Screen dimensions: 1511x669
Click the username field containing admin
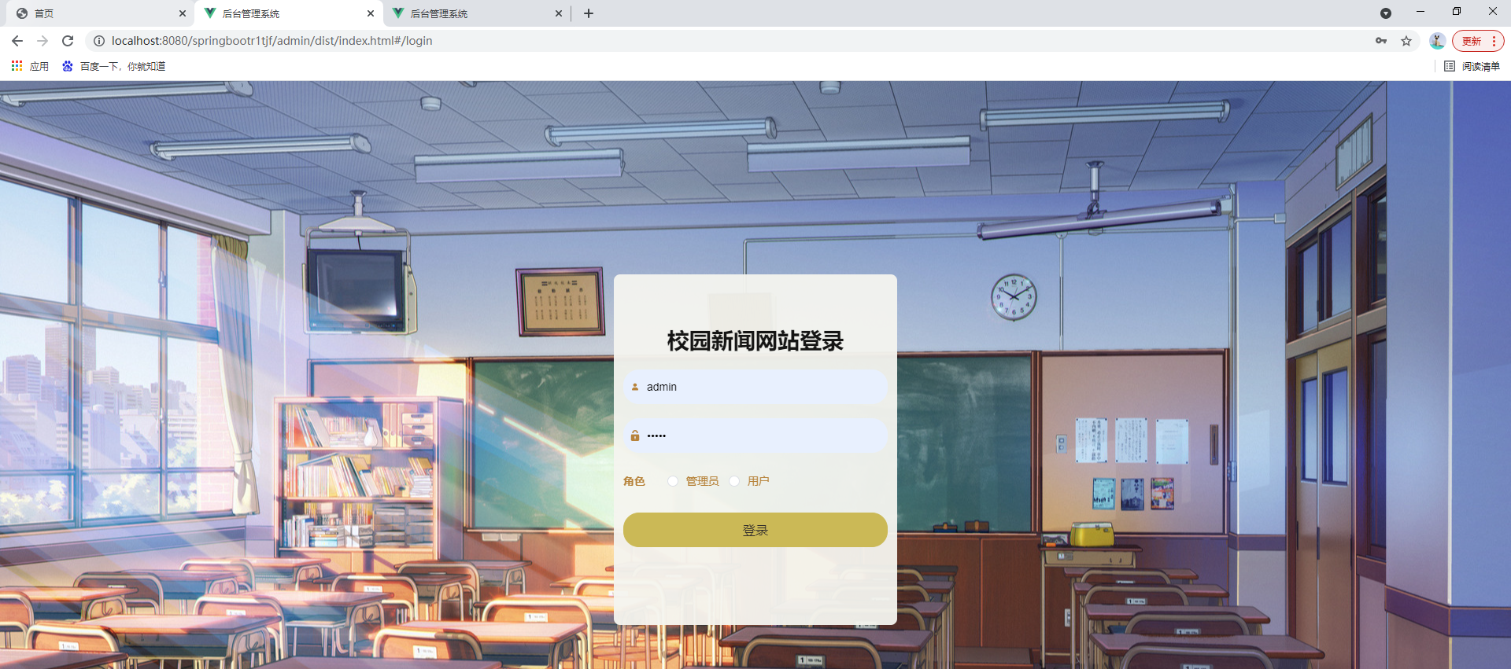(x=755, y=387)
